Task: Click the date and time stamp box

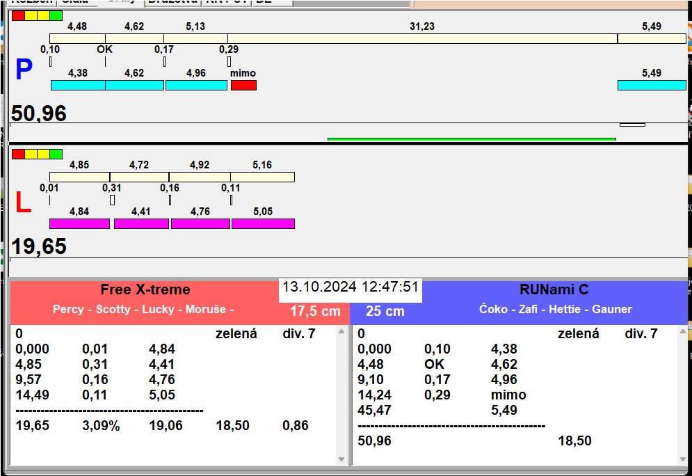Action: pyautogui.click(x=351, y=287)
